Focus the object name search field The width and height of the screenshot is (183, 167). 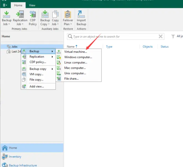pos(116,37)
